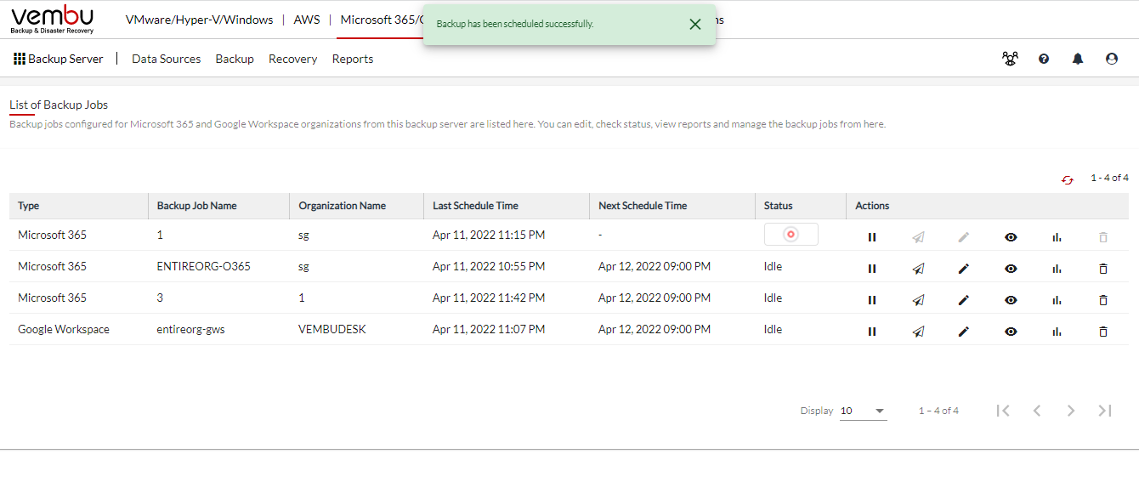The height and width of the screenshot is (488, 1139).
Task: Select the entireorg-gws job name cell
Action: pos(191,329)
